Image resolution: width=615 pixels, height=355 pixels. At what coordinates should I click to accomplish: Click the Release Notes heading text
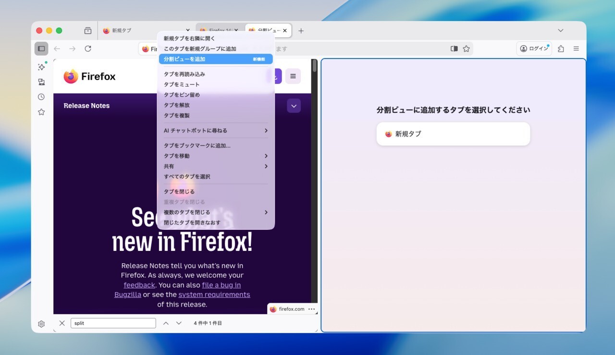(86, 106)
